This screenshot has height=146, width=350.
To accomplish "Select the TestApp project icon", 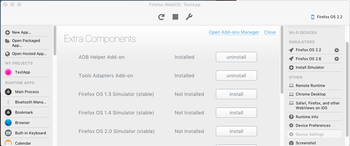I will pyautogui.click(x=9, y=72).
